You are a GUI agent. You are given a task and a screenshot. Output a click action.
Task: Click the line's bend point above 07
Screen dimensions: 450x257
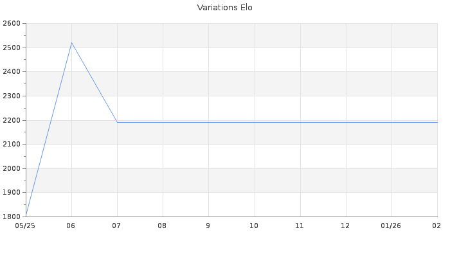coord(117,122)
